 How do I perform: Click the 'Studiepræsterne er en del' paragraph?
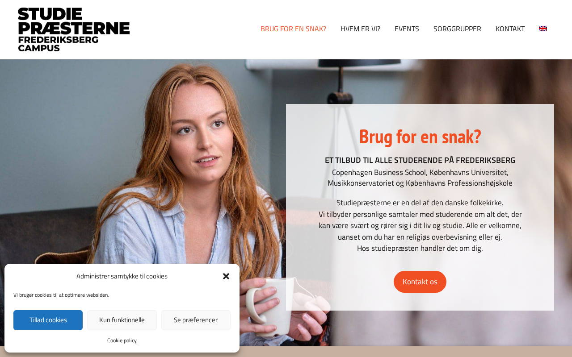point(420,225)
